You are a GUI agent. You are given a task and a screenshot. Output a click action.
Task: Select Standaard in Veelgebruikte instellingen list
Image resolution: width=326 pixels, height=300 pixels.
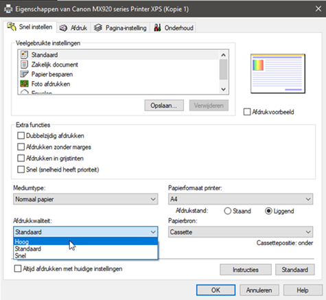click(118, 55)
